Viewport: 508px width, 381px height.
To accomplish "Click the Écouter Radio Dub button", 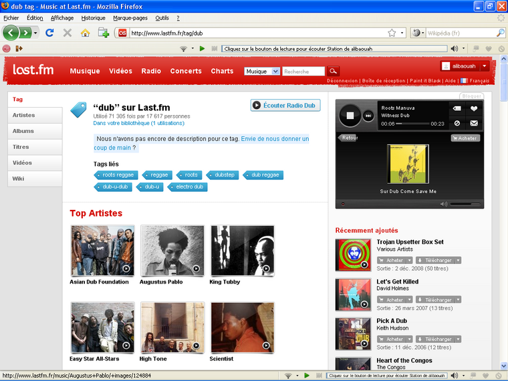I will (285, 106).
